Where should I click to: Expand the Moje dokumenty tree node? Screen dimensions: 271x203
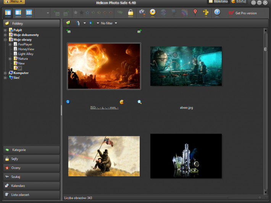coord(5,35)
